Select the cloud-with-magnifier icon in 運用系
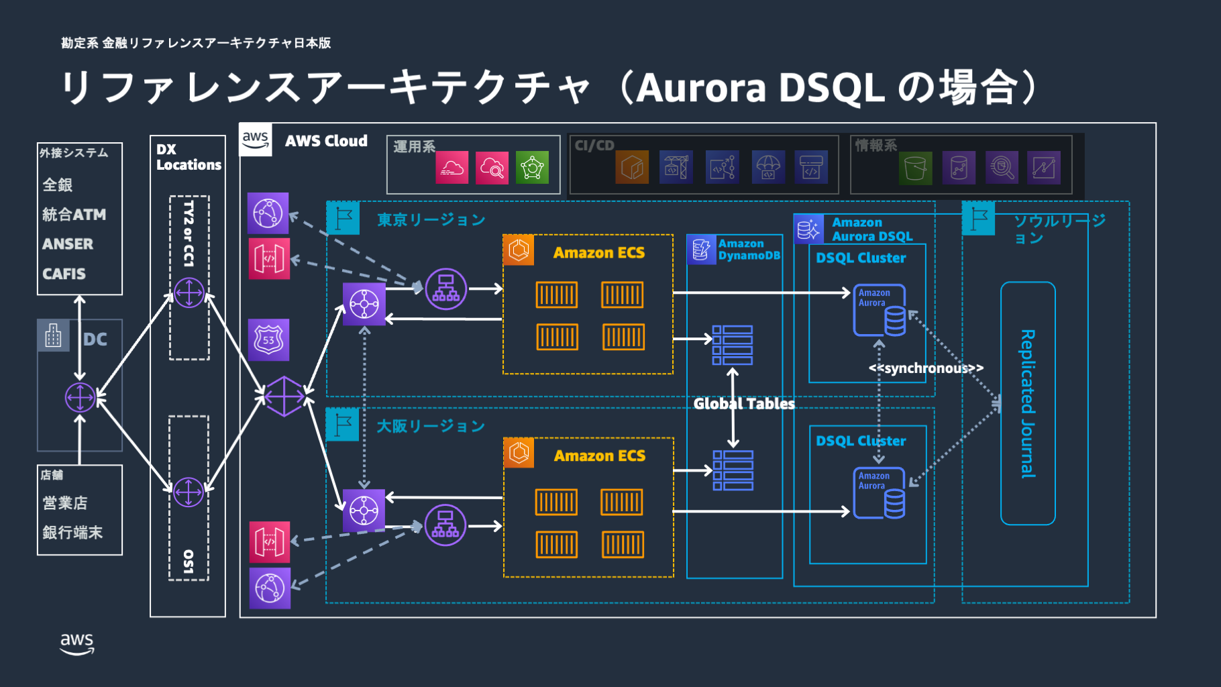The image size is (1221, 687). coord(492,167)
